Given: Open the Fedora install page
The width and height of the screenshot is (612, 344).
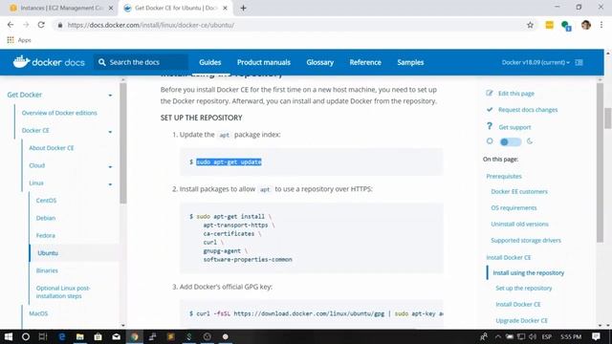Looking at the screenshot, I should point(46,236).
